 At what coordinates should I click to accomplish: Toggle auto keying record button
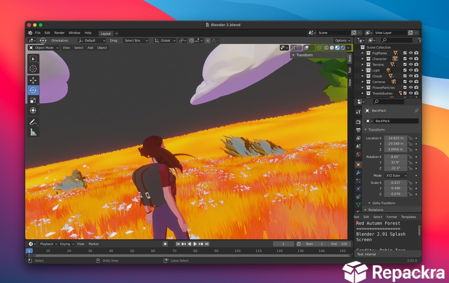click(x=165, y=244)
